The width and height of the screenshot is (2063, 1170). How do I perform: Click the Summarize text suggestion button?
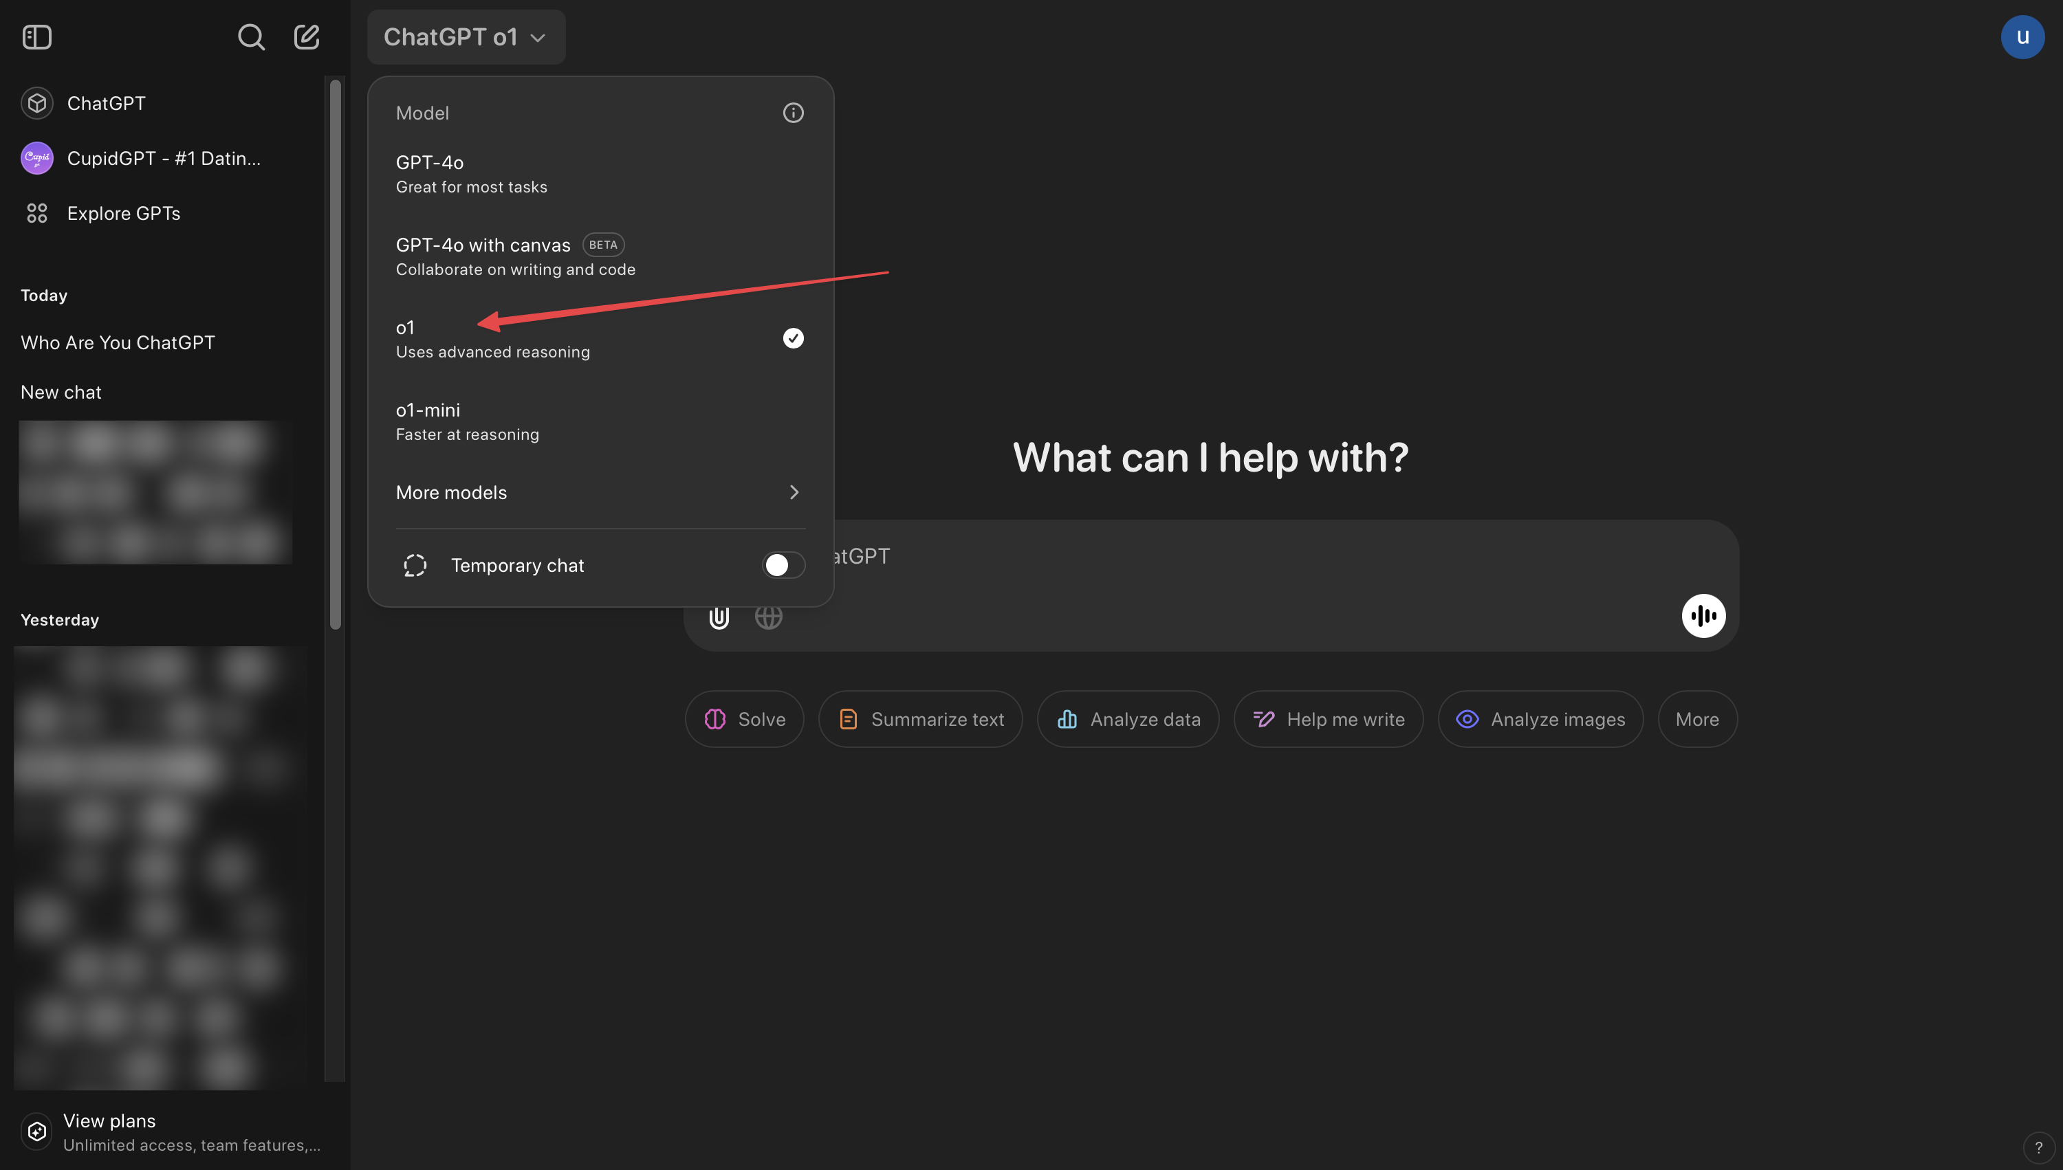[920, 719]
